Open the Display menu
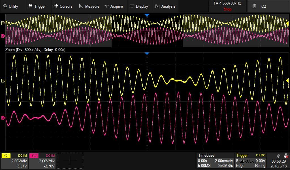290x170 pixels. (139, 6)
